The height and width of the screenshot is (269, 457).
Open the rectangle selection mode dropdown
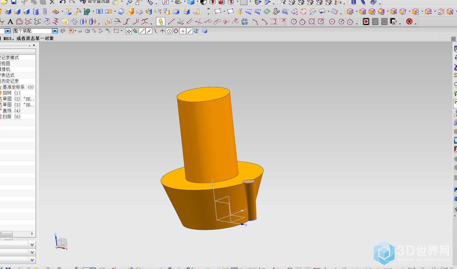coord(122,31)
